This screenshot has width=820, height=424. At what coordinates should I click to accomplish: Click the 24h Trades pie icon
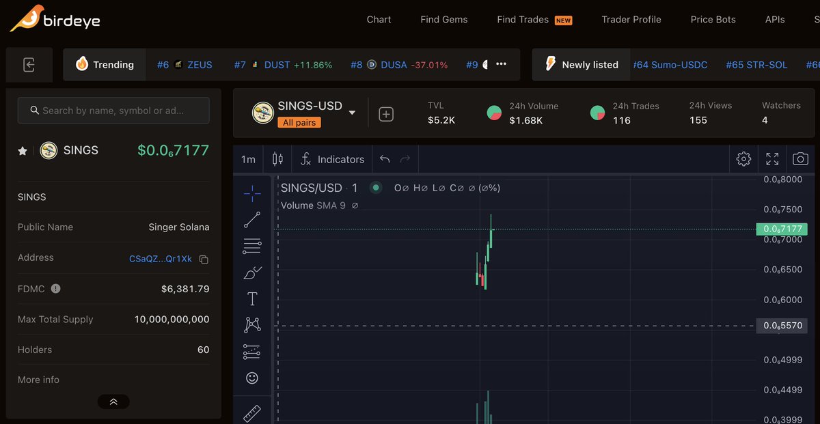tap(597, 113)
